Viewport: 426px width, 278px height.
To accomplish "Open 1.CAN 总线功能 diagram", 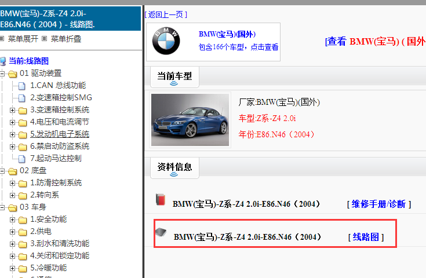I will [58, 85].
